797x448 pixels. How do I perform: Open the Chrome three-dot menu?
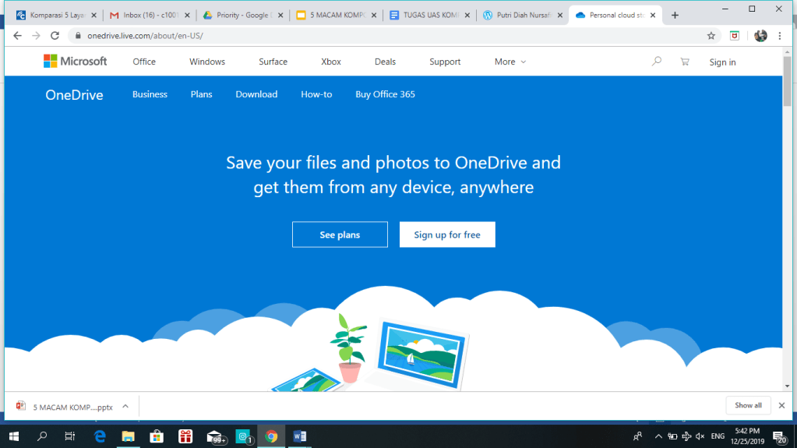point(780,36)
